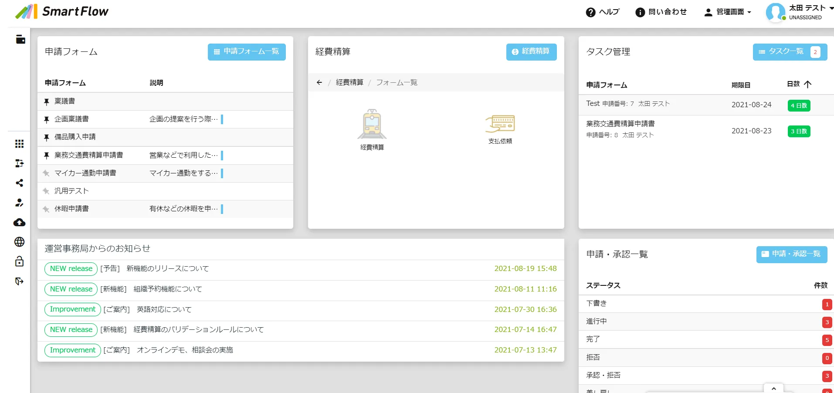
Task: Open the 問い合わせ menu item
Action: click(661, 12)
